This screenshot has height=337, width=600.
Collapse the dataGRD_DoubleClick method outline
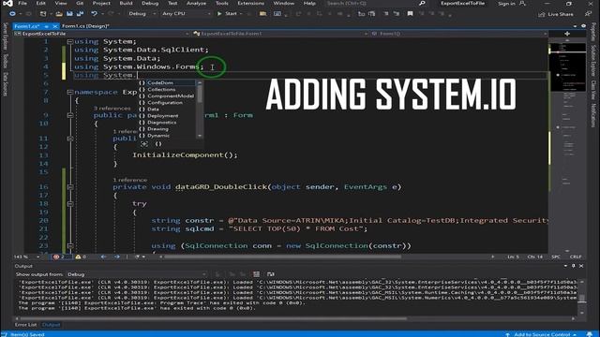click(70, 187)
